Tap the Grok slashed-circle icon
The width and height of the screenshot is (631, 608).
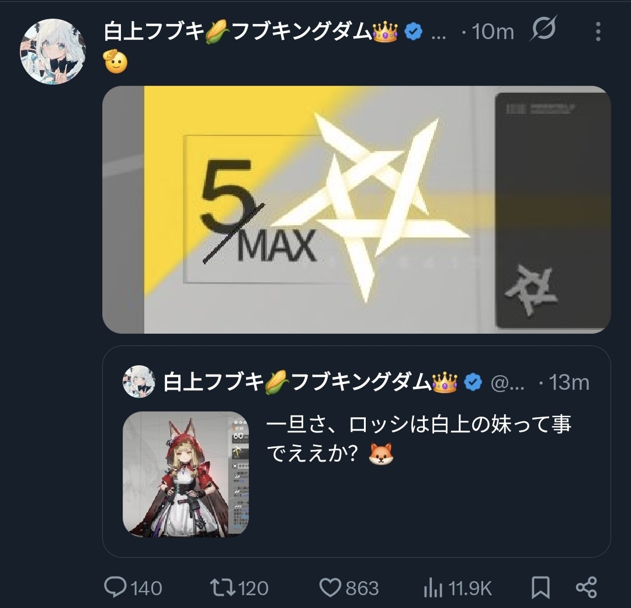[543, 28]
